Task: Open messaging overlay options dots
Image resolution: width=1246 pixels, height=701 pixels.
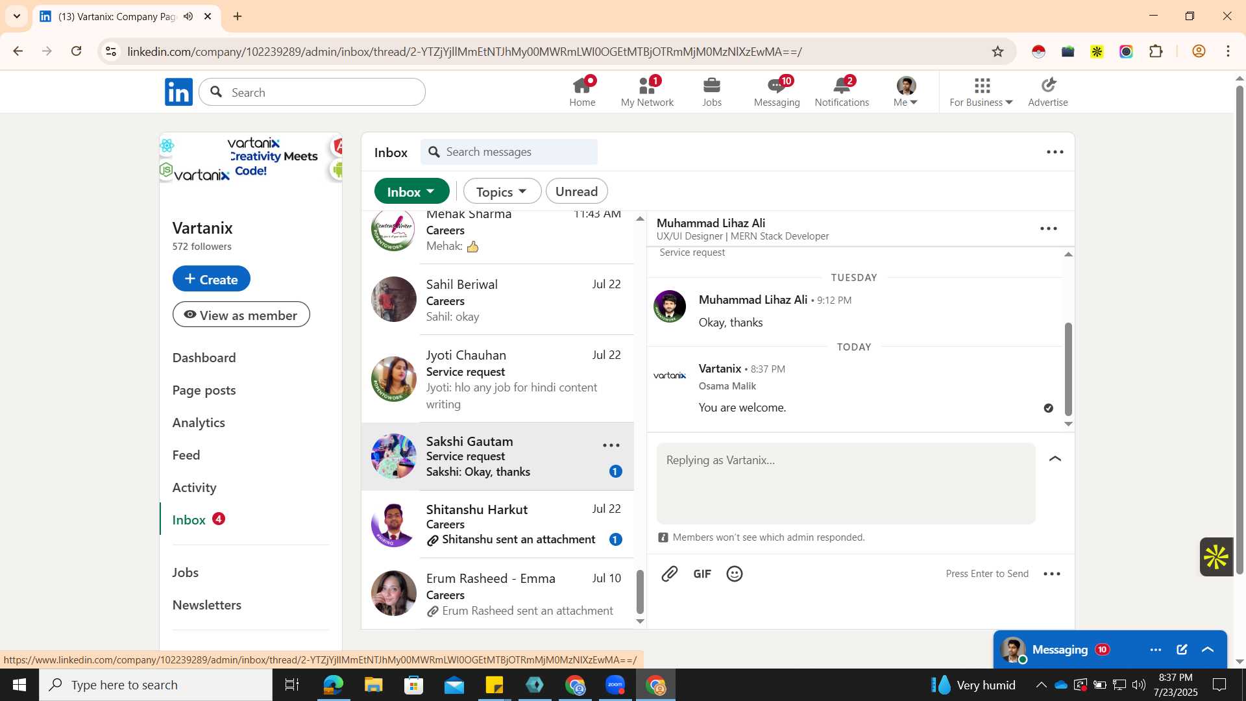Action: coord(1156,650)
